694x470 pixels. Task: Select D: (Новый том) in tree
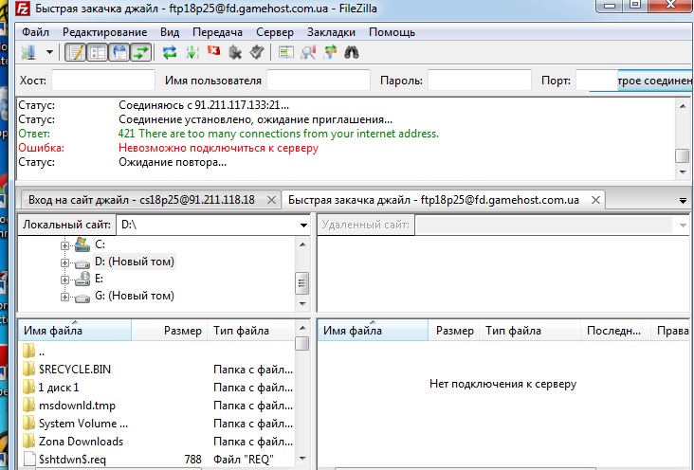[135, 262]
